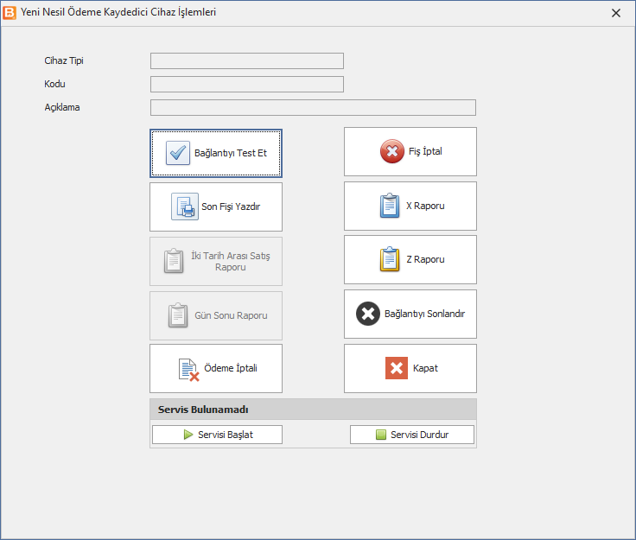636x540 pixels.
Task: Start the service with Servisi Başlat
Action: [217, 435]
